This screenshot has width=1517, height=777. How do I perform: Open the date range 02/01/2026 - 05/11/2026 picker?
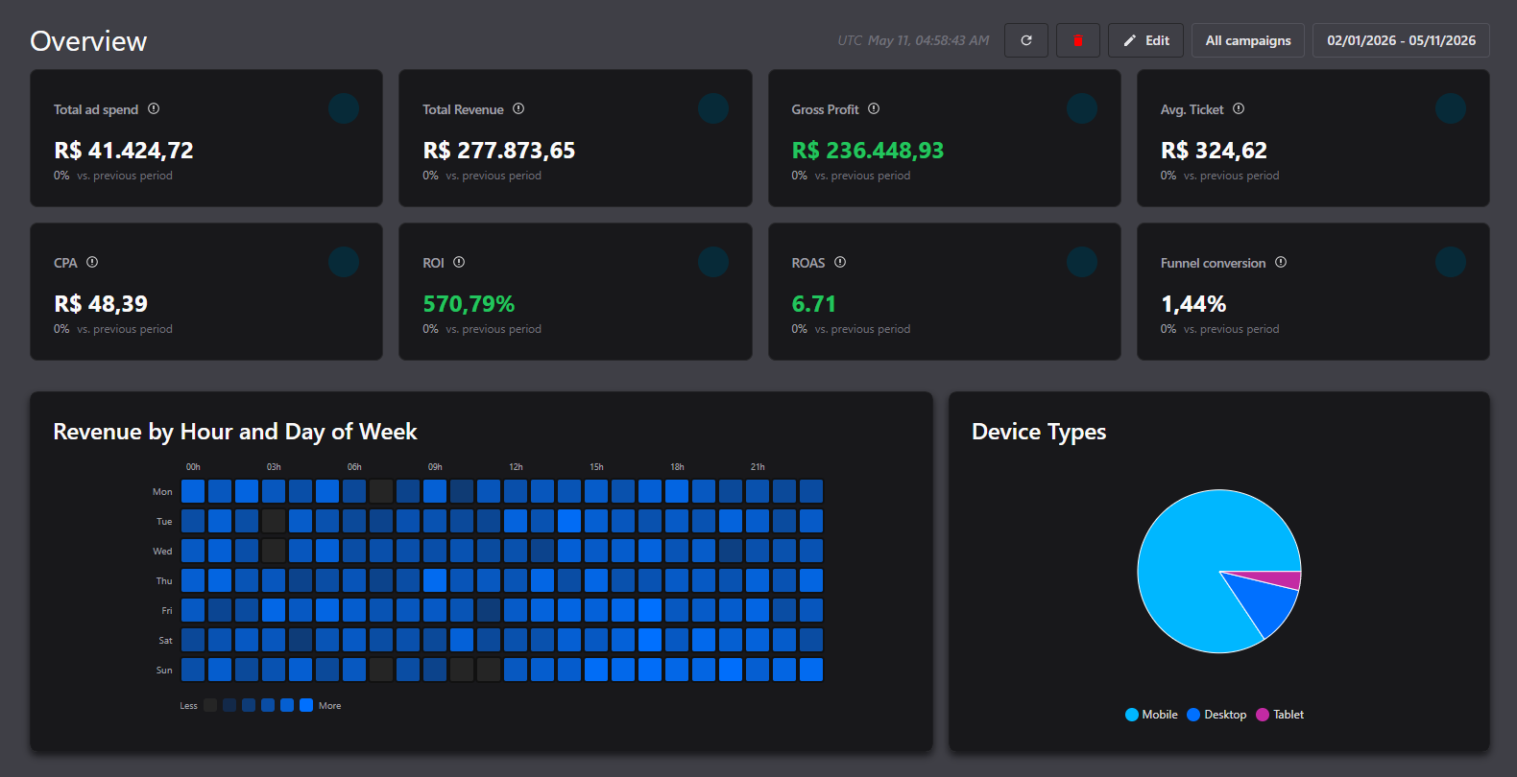[x=1401, y=40]
